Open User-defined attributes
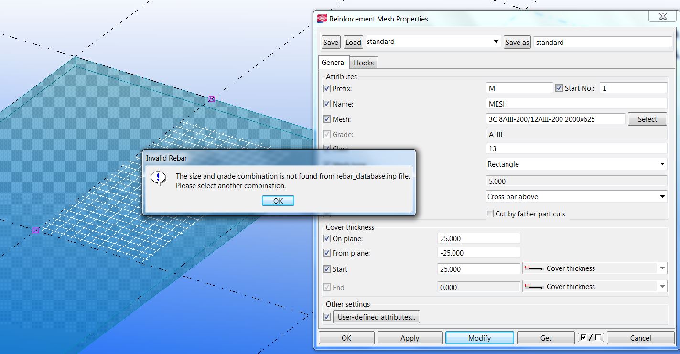 tap(377, 317)
